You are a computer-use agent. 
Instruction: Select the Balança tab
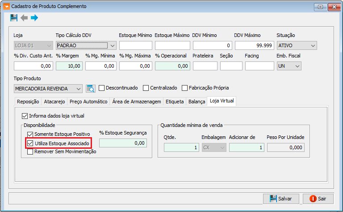tap(197, 102)
